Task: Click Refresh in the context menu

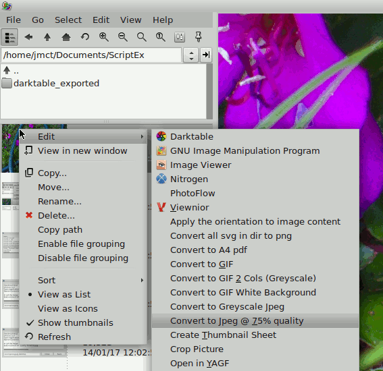Action: point(83,337)
